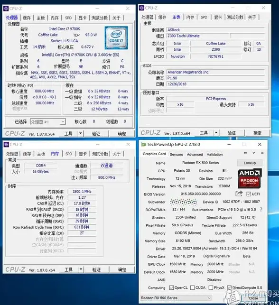
Task: Click GPU-Z refresh icon
Action: pos(254,153)
